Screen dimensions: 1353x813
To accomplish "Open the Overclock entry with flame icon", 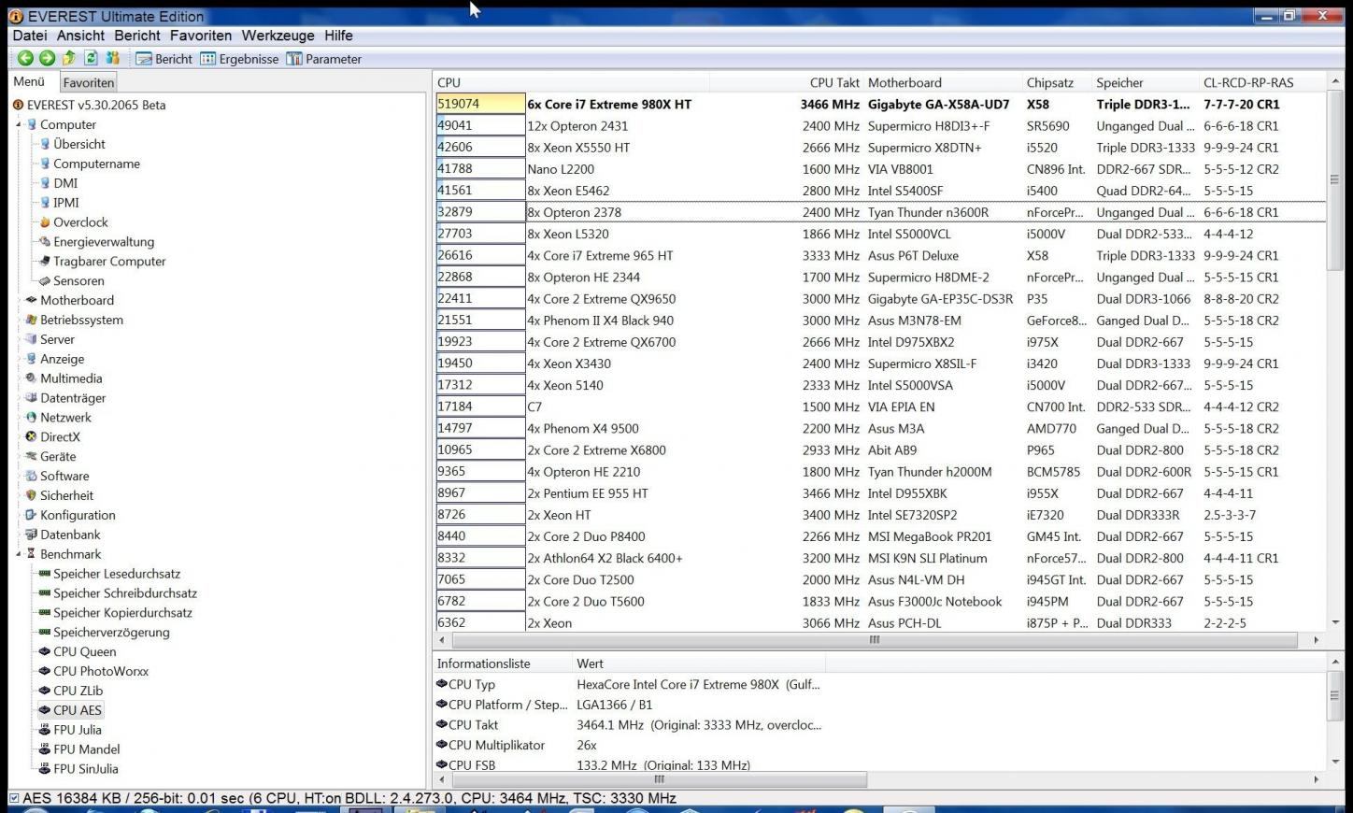I will click(x=74, y=222).
